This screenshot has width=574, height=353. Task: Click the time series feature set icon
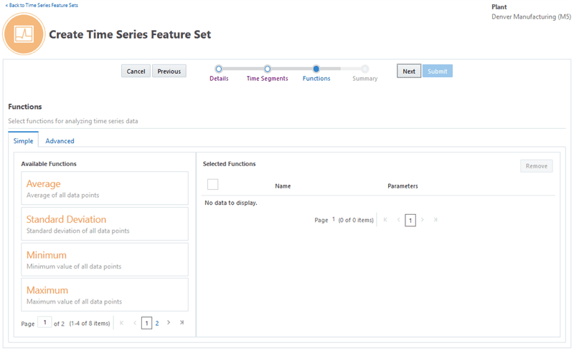point(24,34)
